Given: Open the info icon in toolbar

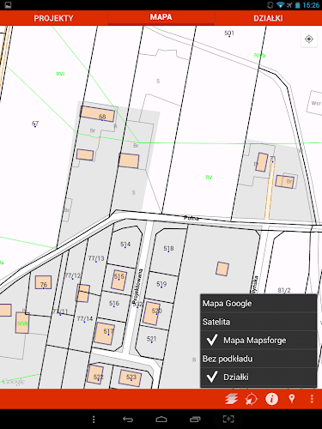Looking at the screenshot, I should 271,399.
